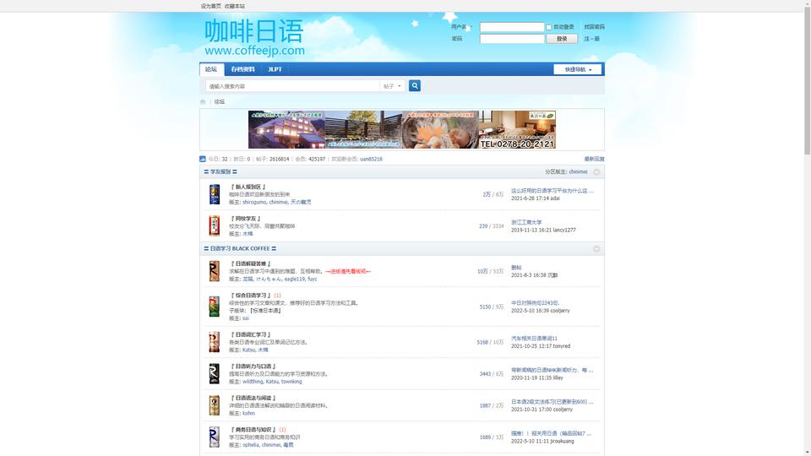Image resolution: width=811 pixels, height=456 pixels.
Task: Click inside the password input field
Action: click(512, 39)
